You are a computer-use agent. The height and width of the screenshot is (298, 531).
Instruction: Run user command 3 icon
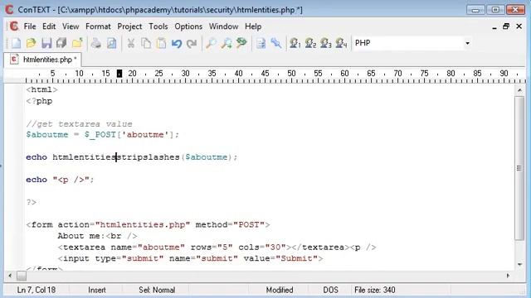point(326,43)
